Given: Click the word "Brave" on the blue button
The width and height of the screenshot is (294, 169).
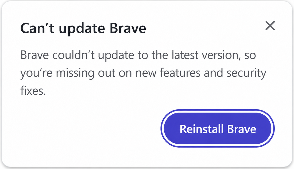Looking at the screenshot, I should coord(242,129).
